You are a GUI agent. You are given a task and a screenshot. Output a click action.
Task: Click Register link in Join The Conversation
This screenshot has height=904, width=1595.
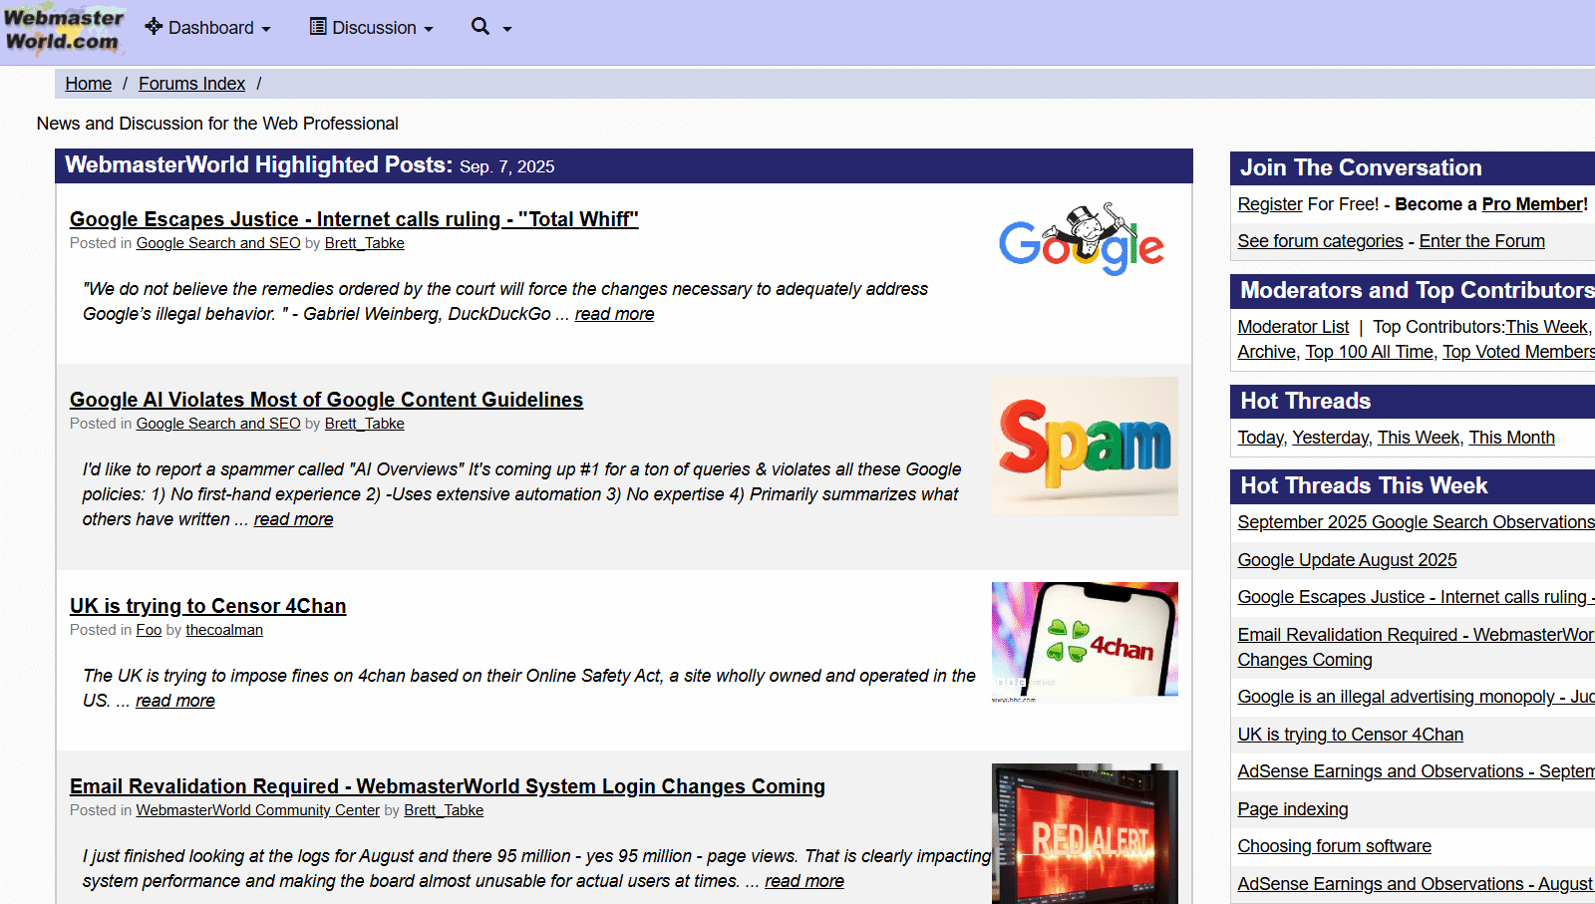tap(1270, 204)
